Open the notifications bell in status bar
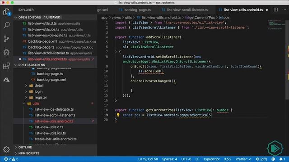The height and width of the screenshot is (162, 289). point(282,159)
